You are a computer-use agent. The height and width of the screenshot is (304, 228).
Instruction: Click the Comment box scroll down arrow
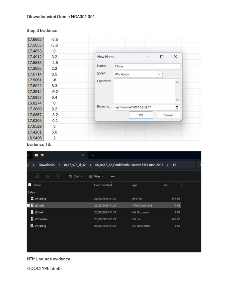coord(177,100)
